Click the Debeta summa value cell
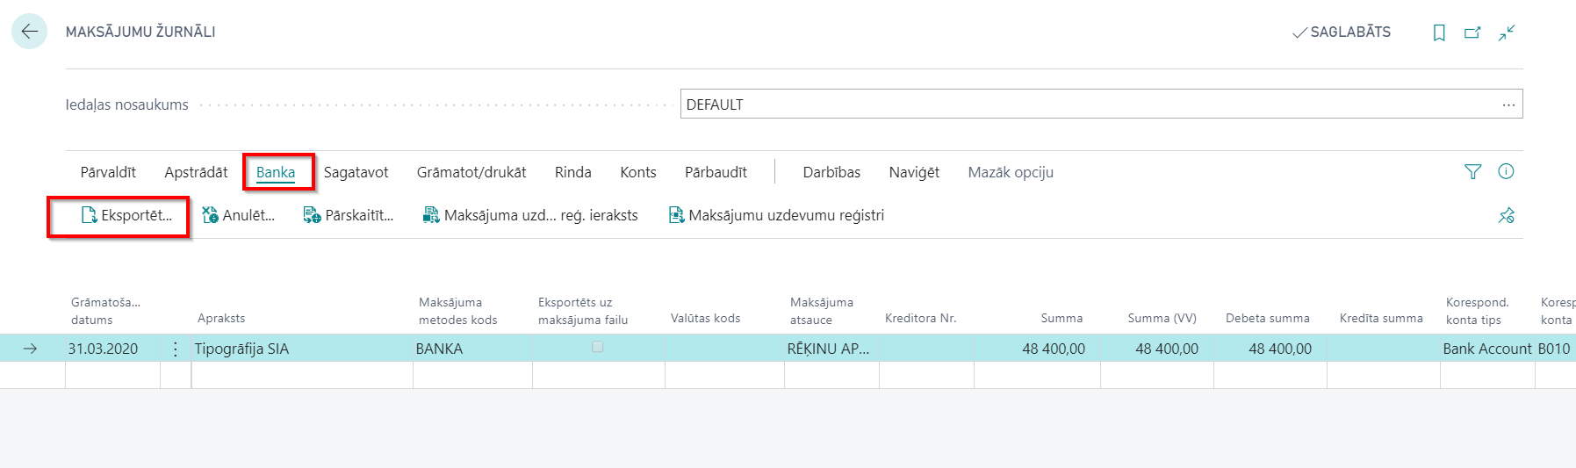 click(x=1270, y=349)
